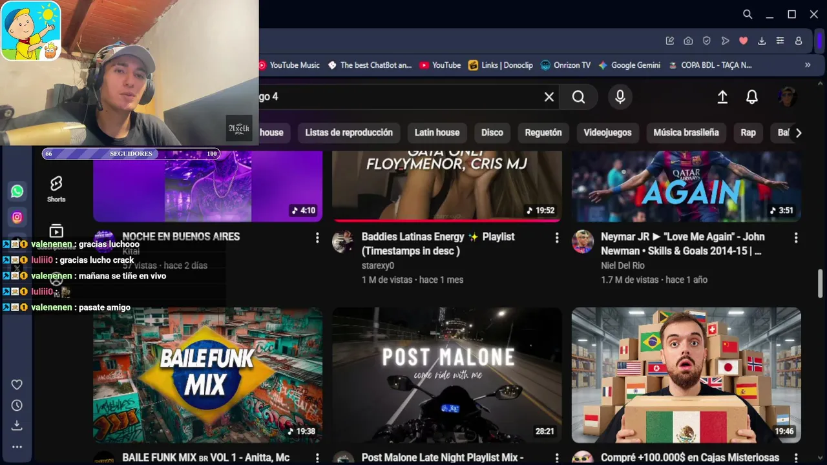Click the YouTube search magnifier button
The width and height of the screenshot is (827, 465).
(x=578, y=97)
